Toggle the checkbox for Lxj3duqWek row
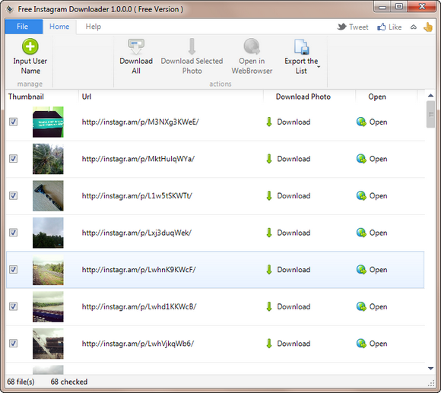Viewport: 441px width, 393px height. (x=13, y=233)
